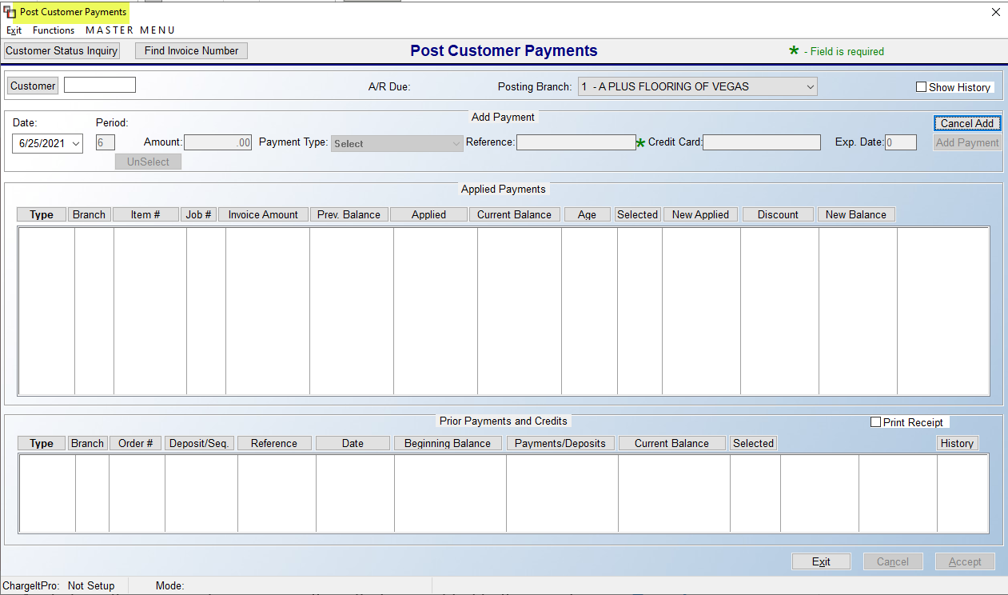Click the UnSelect button
Screen dimensions: 1008x595
pyautogui.click(x=147, y=161)
